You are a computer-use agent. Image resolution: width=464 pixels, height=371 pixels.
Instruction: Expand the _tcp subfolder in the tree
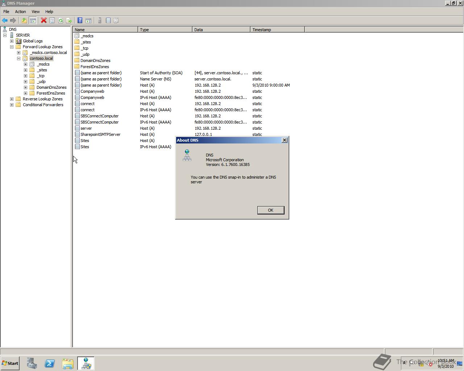[25, 76]
